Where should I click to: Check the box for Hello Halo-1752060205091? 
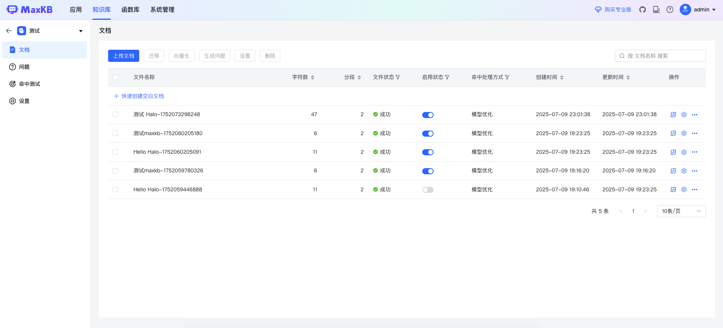[115, 152]
